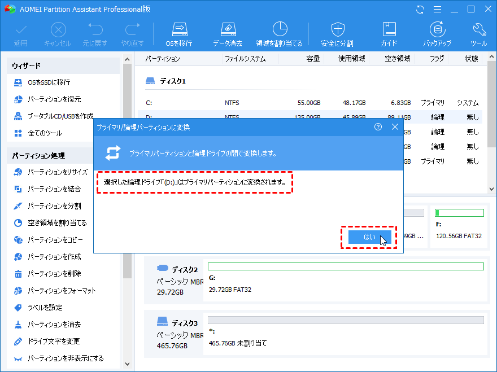Click the はい button in the dialog
This screenshot has width=497, height=372.
point(369,237)
